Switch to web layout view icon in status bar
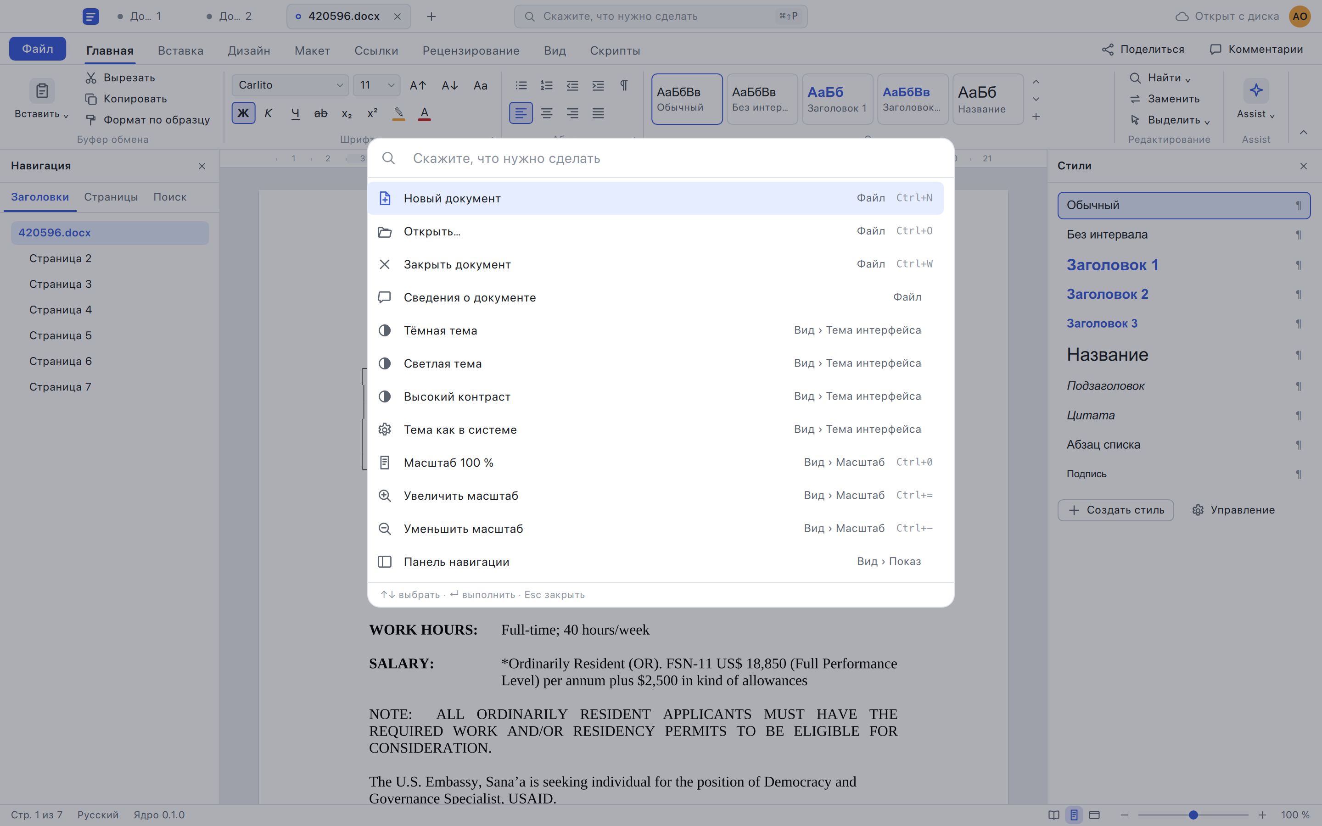 tap(1094, 815)
